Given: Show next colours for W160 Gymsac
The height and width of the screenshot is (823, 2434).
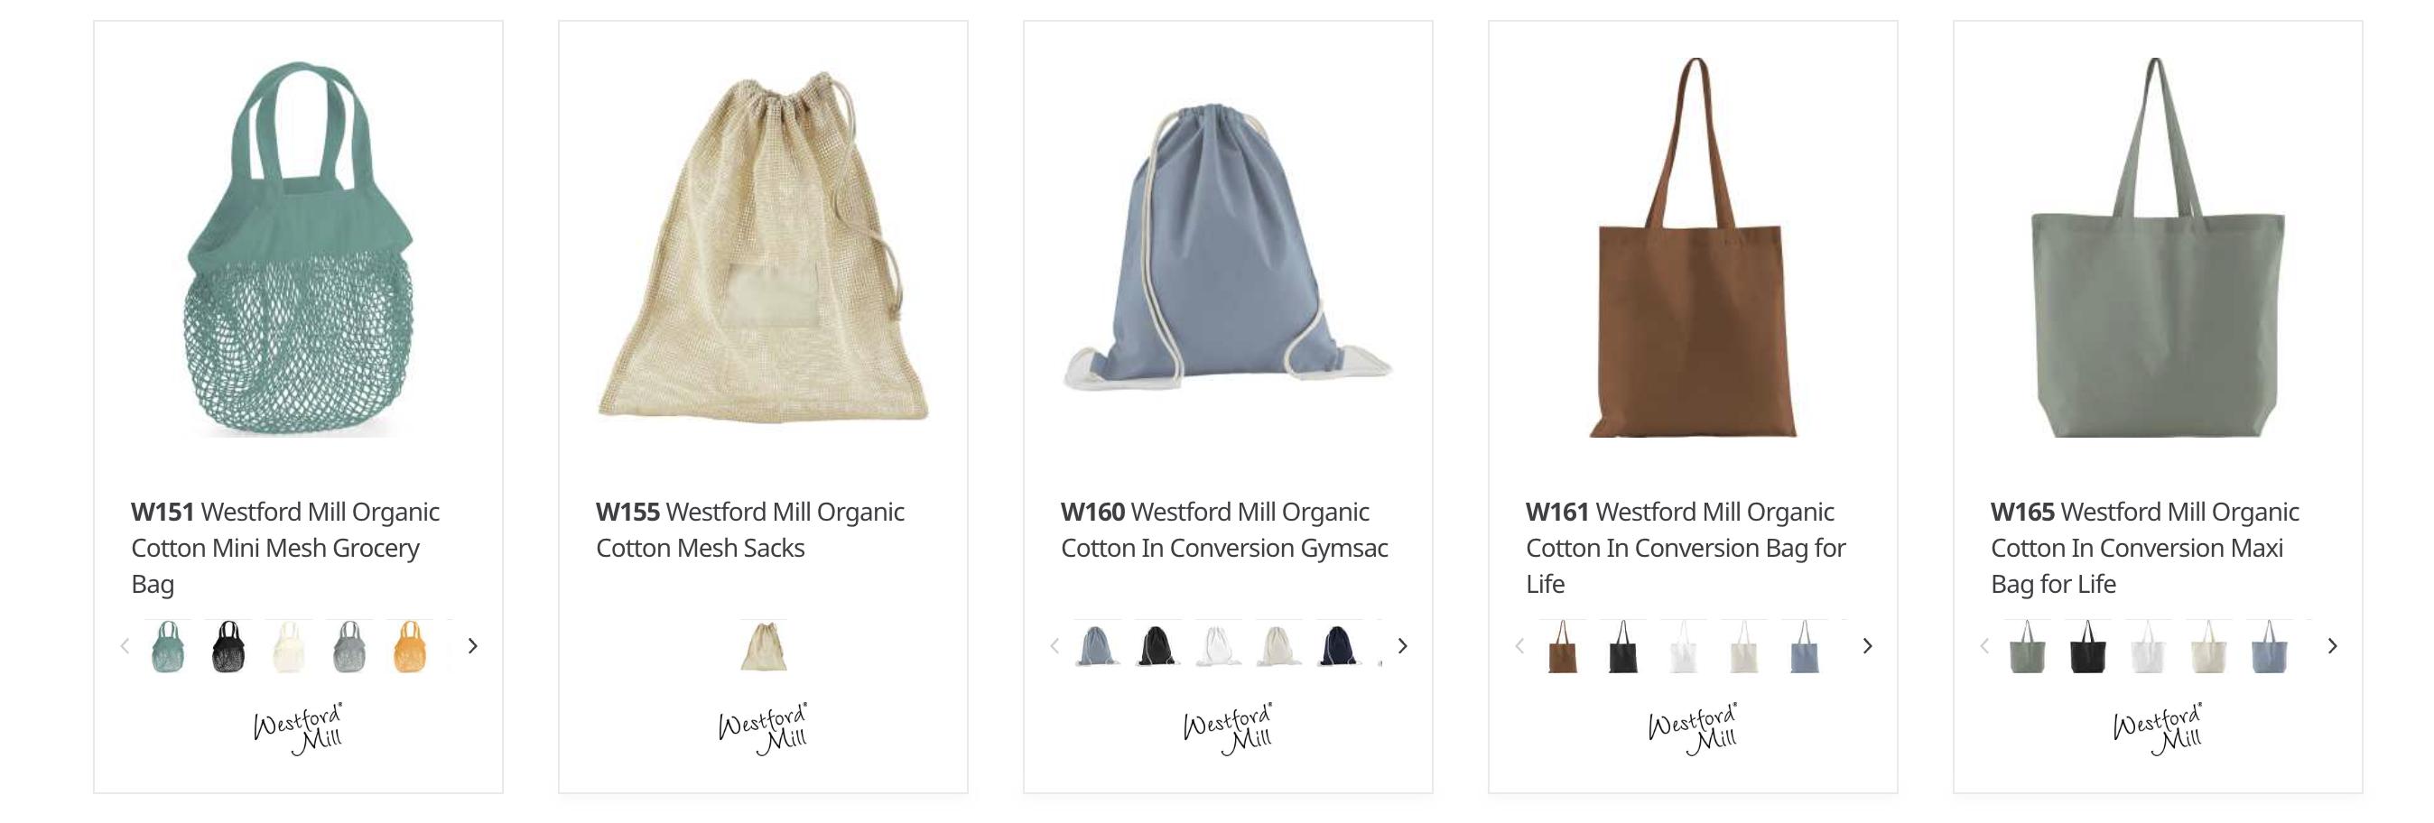Looking at the screenshot, I should point(1402,646).
